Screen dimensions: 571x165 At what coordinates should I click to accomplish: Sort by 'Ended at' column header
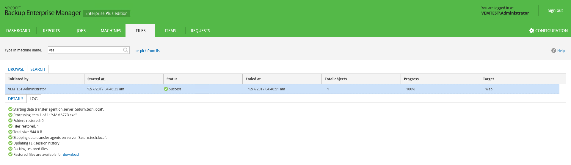tap(282, 79)
